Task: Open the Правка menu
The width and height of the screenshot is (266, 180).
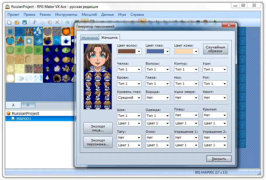Action: click(29, 15)
